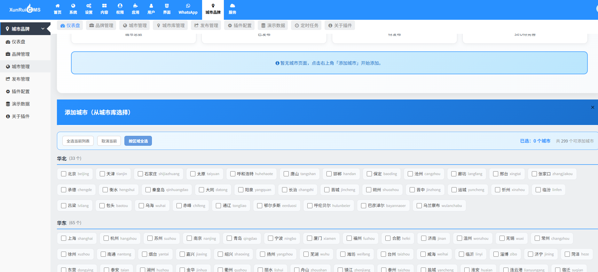Open the 服务 cloud icon menu

(232, 9)
